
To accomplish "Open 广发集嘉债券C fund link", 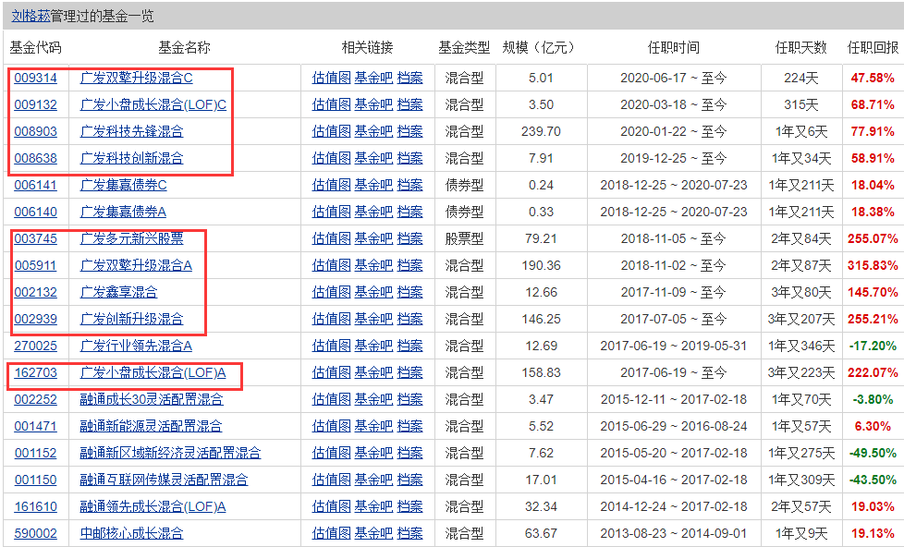I will pyautogui.click(x=123, y=185).
